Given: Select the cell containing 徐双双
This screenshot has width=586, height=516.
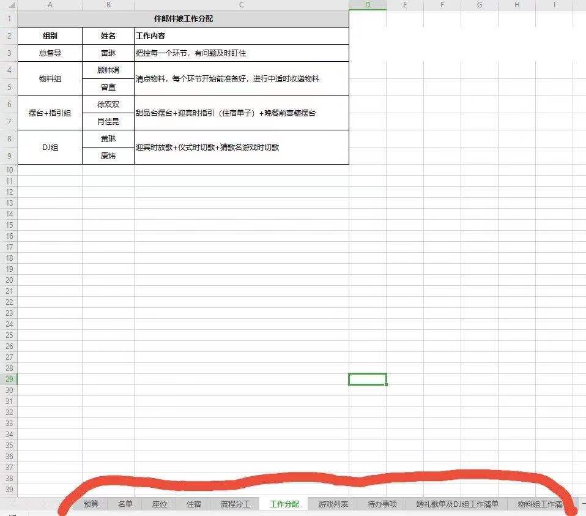Looking at the screenshot, I should [x=108, y=104].
